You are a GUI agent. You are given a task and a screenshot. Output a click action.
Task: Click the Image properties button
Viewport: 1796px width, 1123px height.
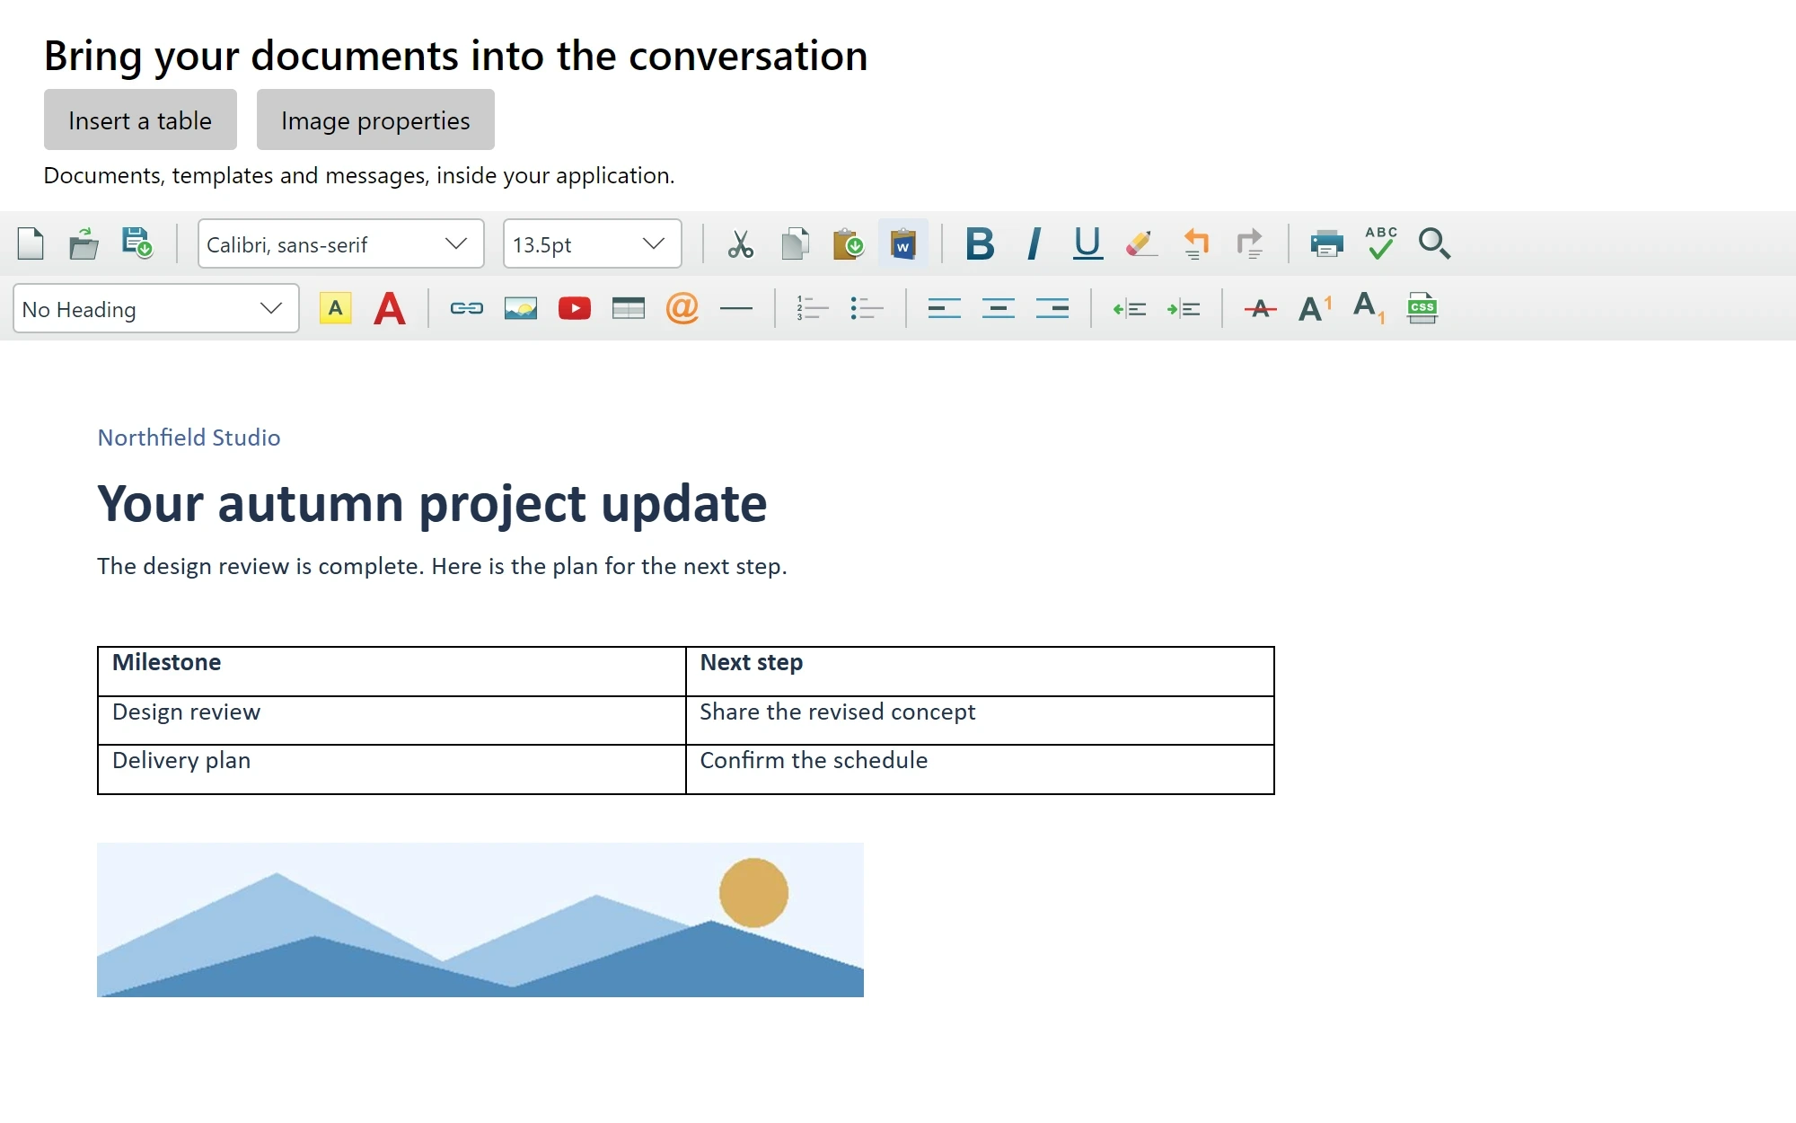(375, 119)
